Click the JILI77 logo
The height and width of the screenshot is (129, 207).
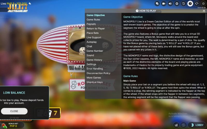18,8
